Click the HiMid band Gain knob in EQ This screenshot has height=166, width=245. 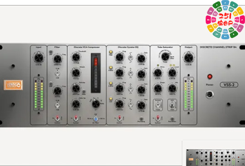(x=142, y=74)
